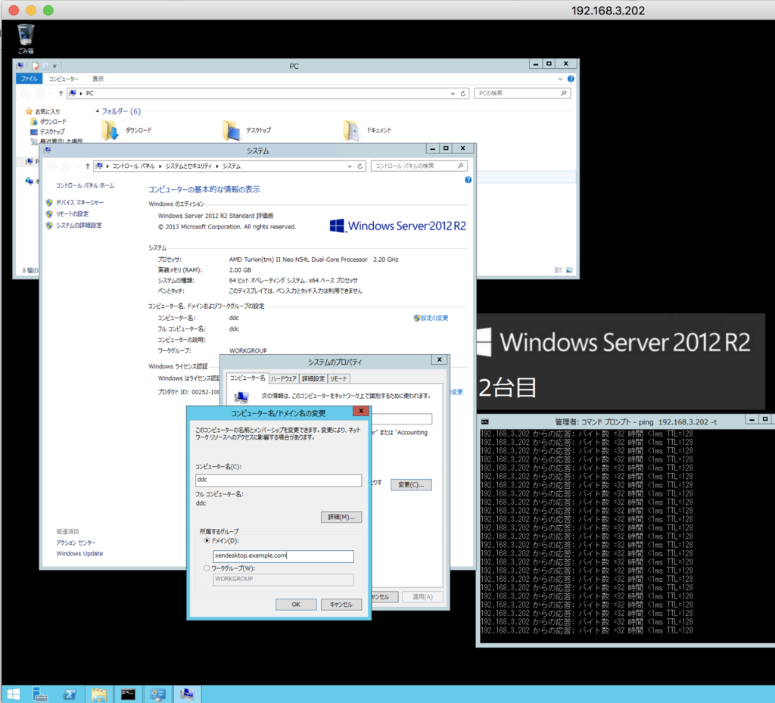Launch PowerShell from the taskbar
The width and height of the screenshot is (775, 703).
pyautogui.click(x=70, y=694)
